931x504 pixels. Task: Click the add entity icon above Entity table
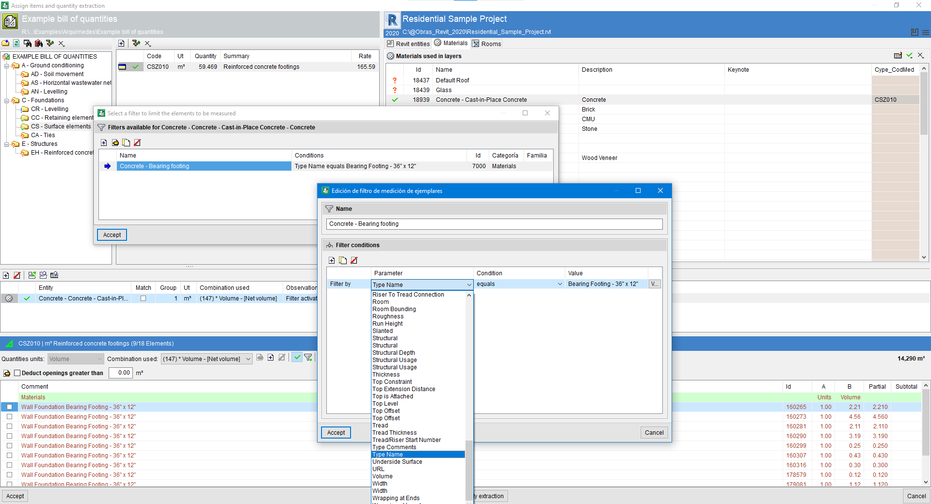click(x=6, y=275)
